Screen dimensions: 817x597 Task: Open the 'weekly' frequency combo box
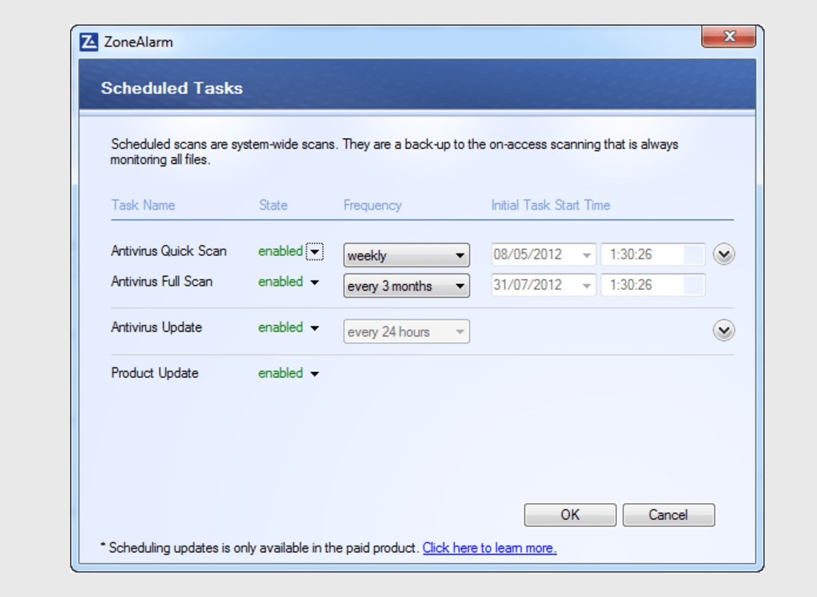pyautogui.click(x=406, y=255)
